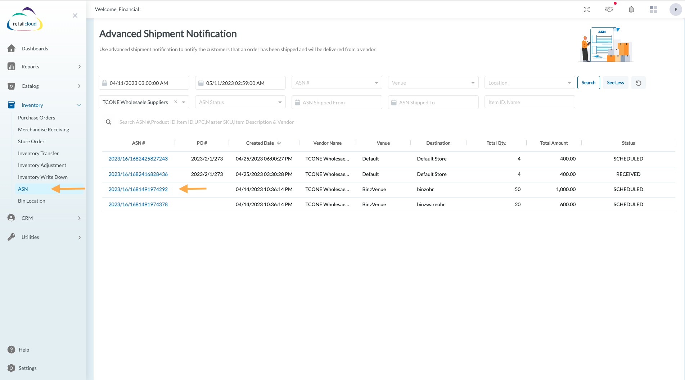
Task: Open the apps grid icon
Action: (653, 10)
